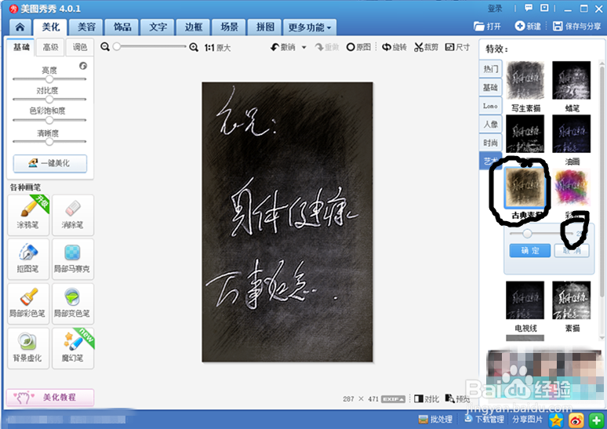Undo with the 撤销 button
607x429 pixels.
(x=283, y=47)
